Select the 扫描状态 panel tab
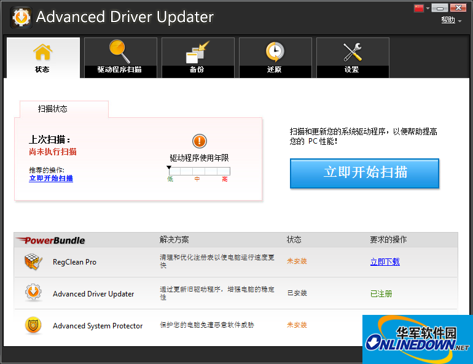Image resolution: width=473 pixels, height=364 pixels. pyautogui.click(x=64, y=109)
